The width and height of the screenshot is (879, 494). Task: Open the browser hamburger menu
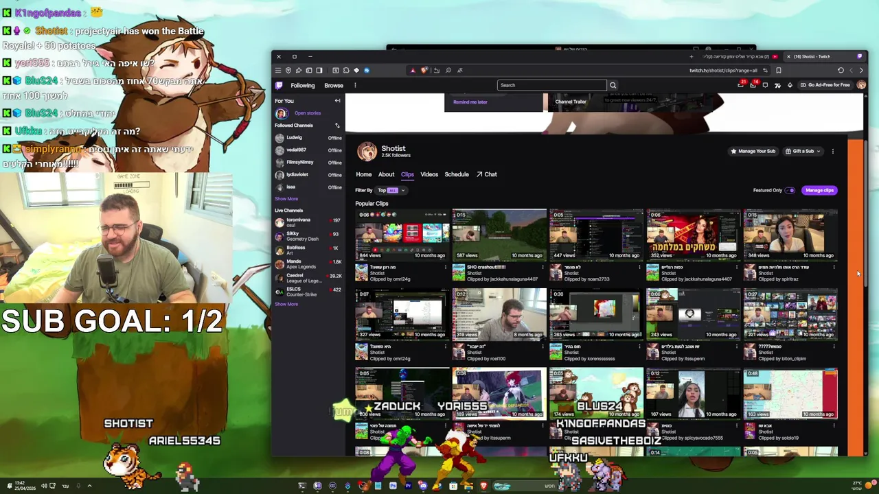click(278, 70)
